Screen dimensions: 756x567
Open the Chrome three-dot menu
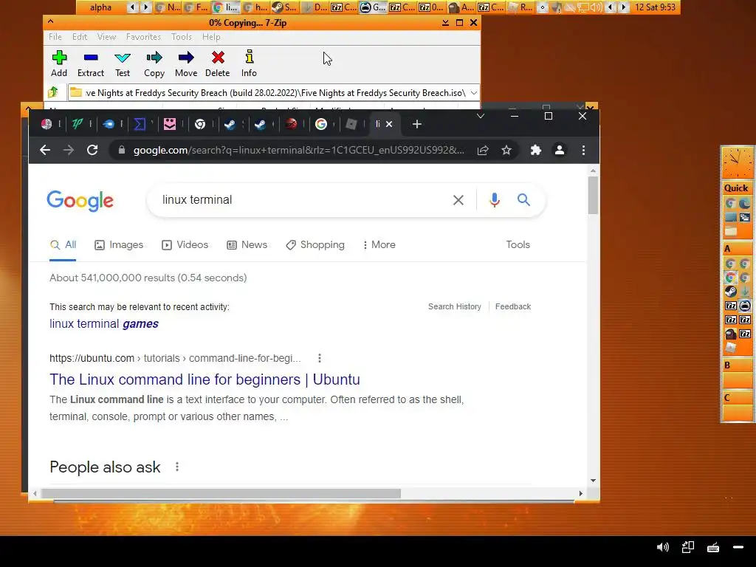(x=583, y=150)
